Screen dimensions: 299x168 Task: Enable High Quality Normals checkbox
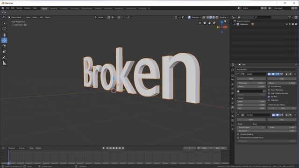point(269,93)
